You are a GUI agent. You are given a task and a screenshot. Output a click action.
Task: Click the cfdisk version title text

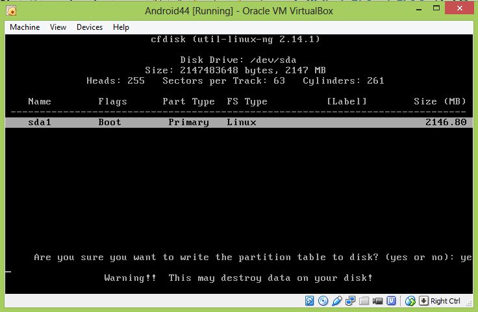click(235, 39)
